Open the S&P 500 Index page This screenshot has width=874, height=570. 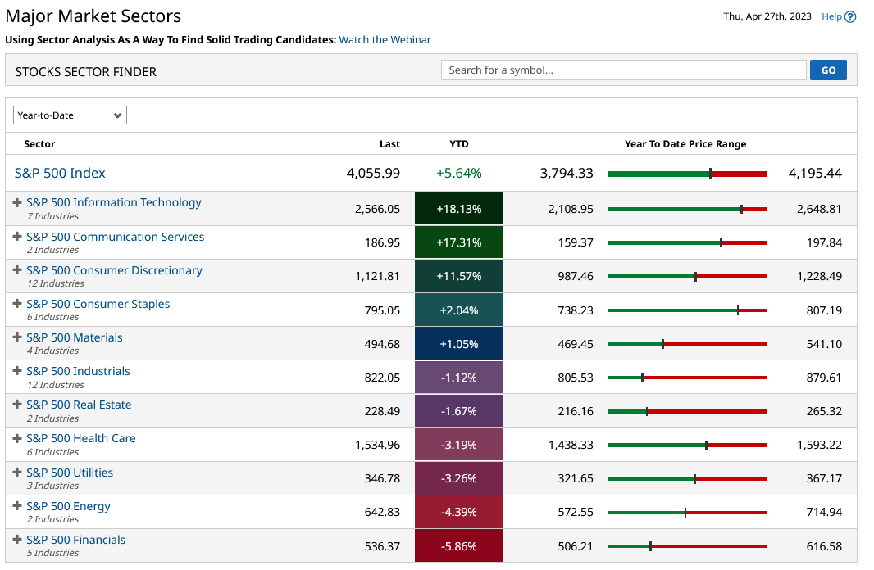60,173
